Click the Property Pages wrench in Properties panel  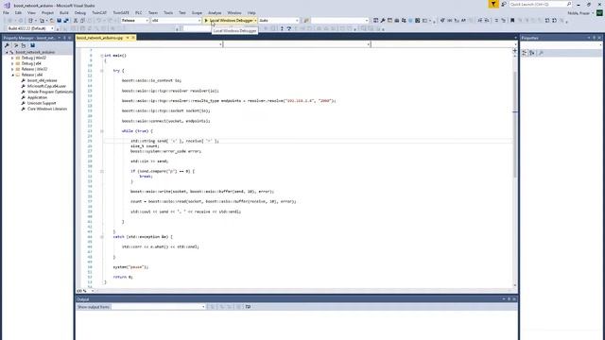click(541, 53)
